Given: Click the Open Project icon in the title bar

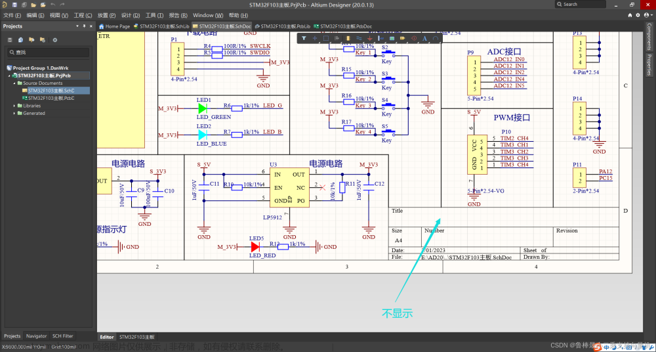Looking at the screenshot, I should coord(43,5).
